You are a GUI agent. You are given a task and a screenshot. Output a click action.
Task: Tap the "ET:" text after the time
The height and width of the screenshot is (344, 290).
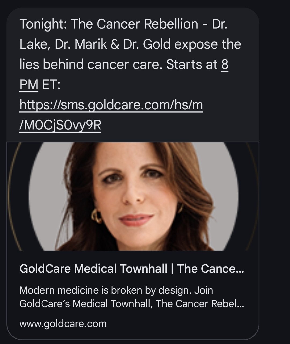coord(52,85)
